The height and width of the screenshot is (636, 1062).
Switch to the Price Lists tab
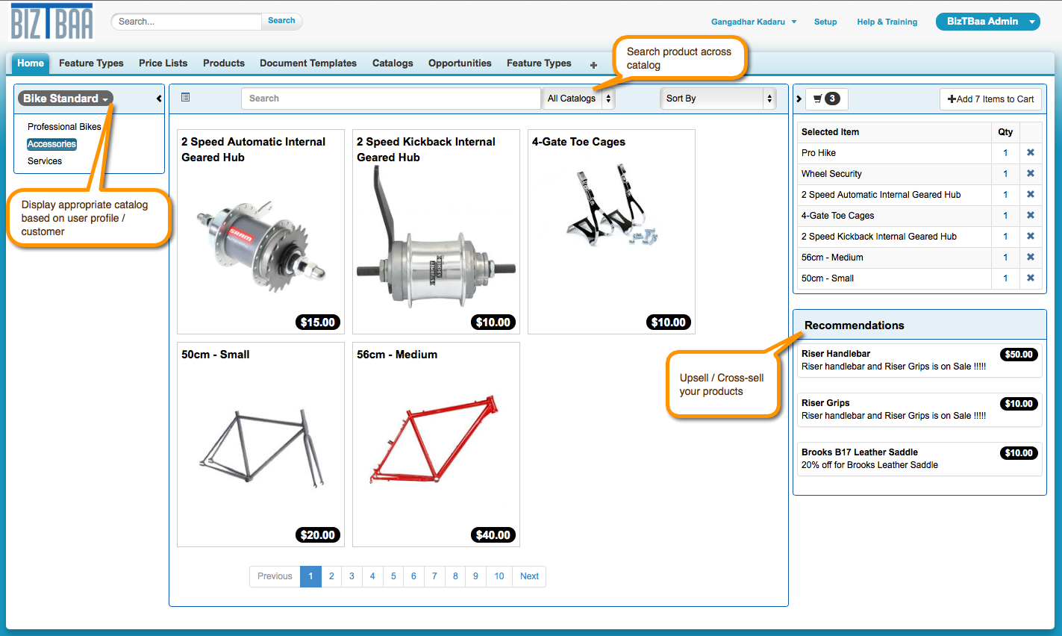(x=163, y=63)
